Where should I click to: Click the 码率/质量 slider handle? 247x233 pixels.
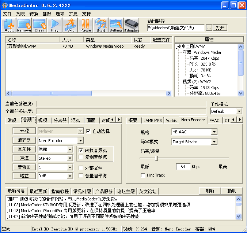(x=157, y=158)
